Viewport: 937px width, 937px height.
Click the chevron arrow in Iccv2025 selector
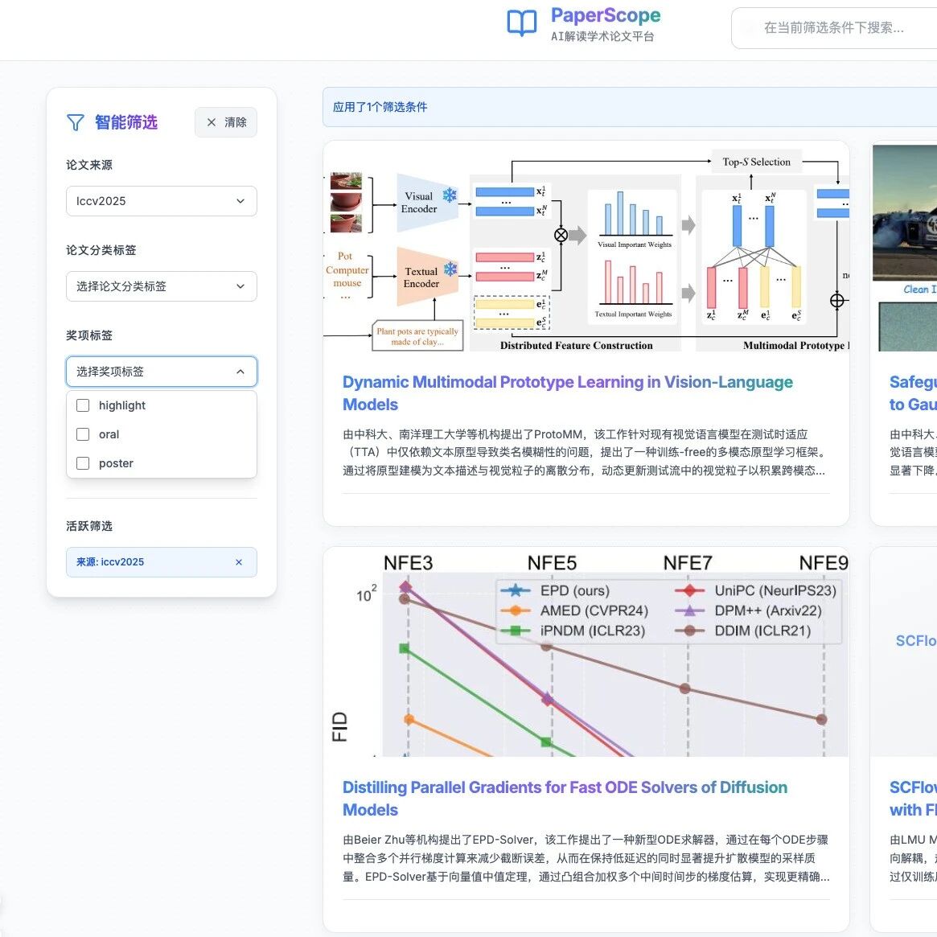point(240,201)
